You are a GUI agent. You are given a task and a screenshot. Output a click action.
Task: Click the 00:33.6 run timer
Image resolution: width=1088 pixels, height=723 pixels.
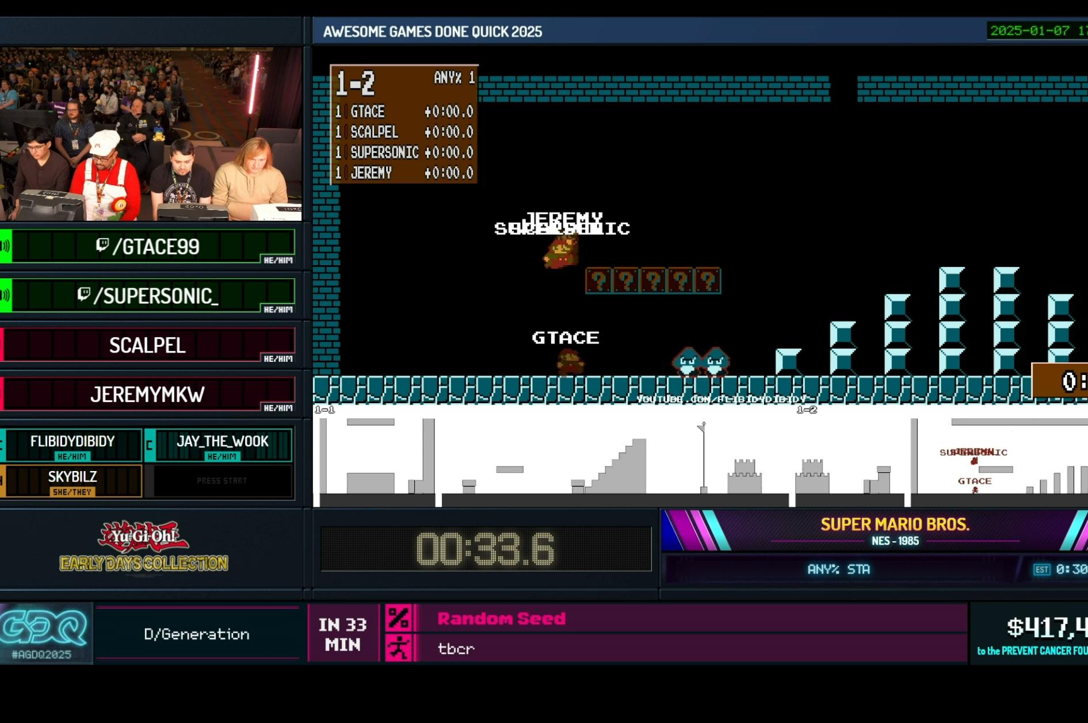tap(486, 549)
